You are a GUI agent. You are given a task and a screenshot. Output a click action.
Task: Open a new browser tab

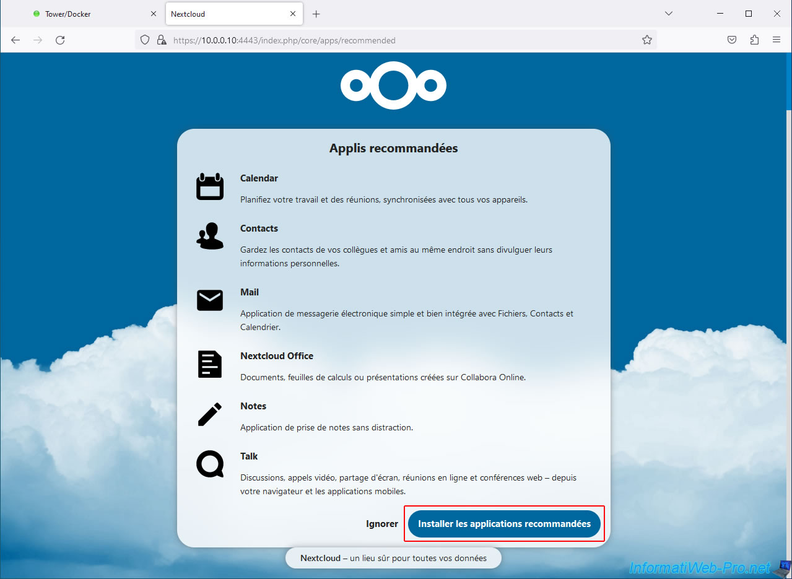tap(316, 14)
